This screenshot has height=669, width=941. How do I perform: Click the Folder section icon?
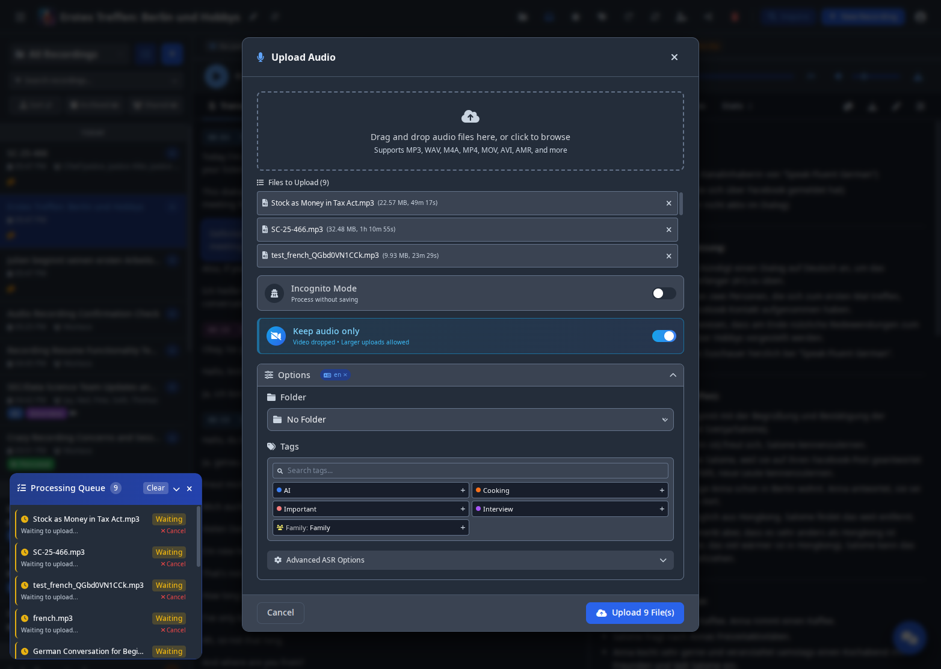pyautogui.click(x=271, y=397)
